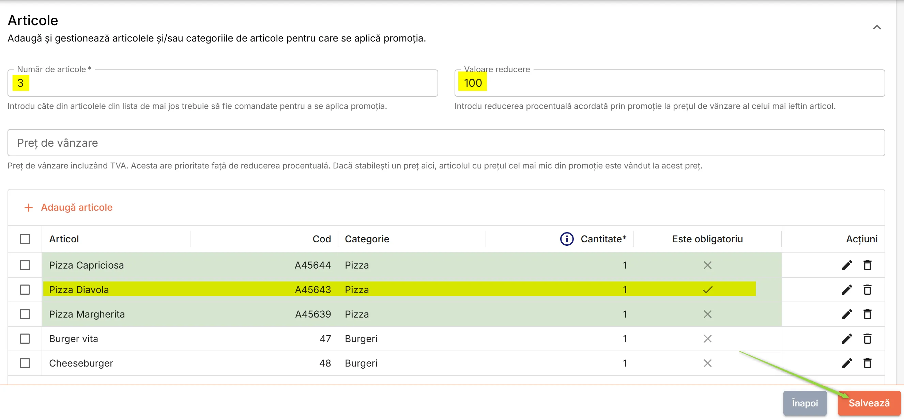The height and width of the screenshot is (420, 904).
Task: Click the Cheeseburger article name
Action: [x=81, y=364]
